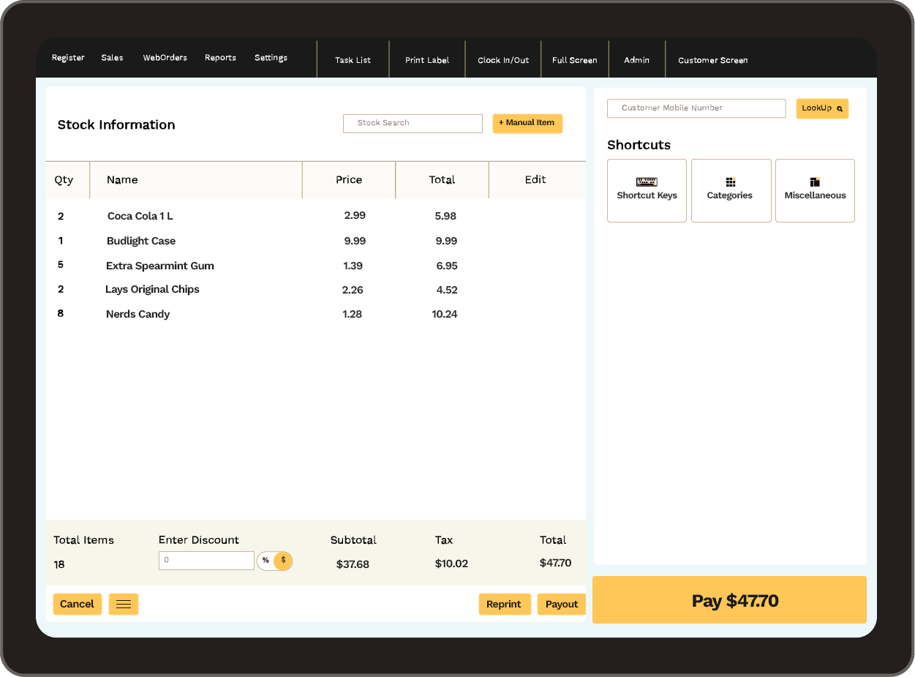Image resolution: width=915 pixels, height=677 pixels.
Task: Cancel the current transaction
Action: point(77,604)
